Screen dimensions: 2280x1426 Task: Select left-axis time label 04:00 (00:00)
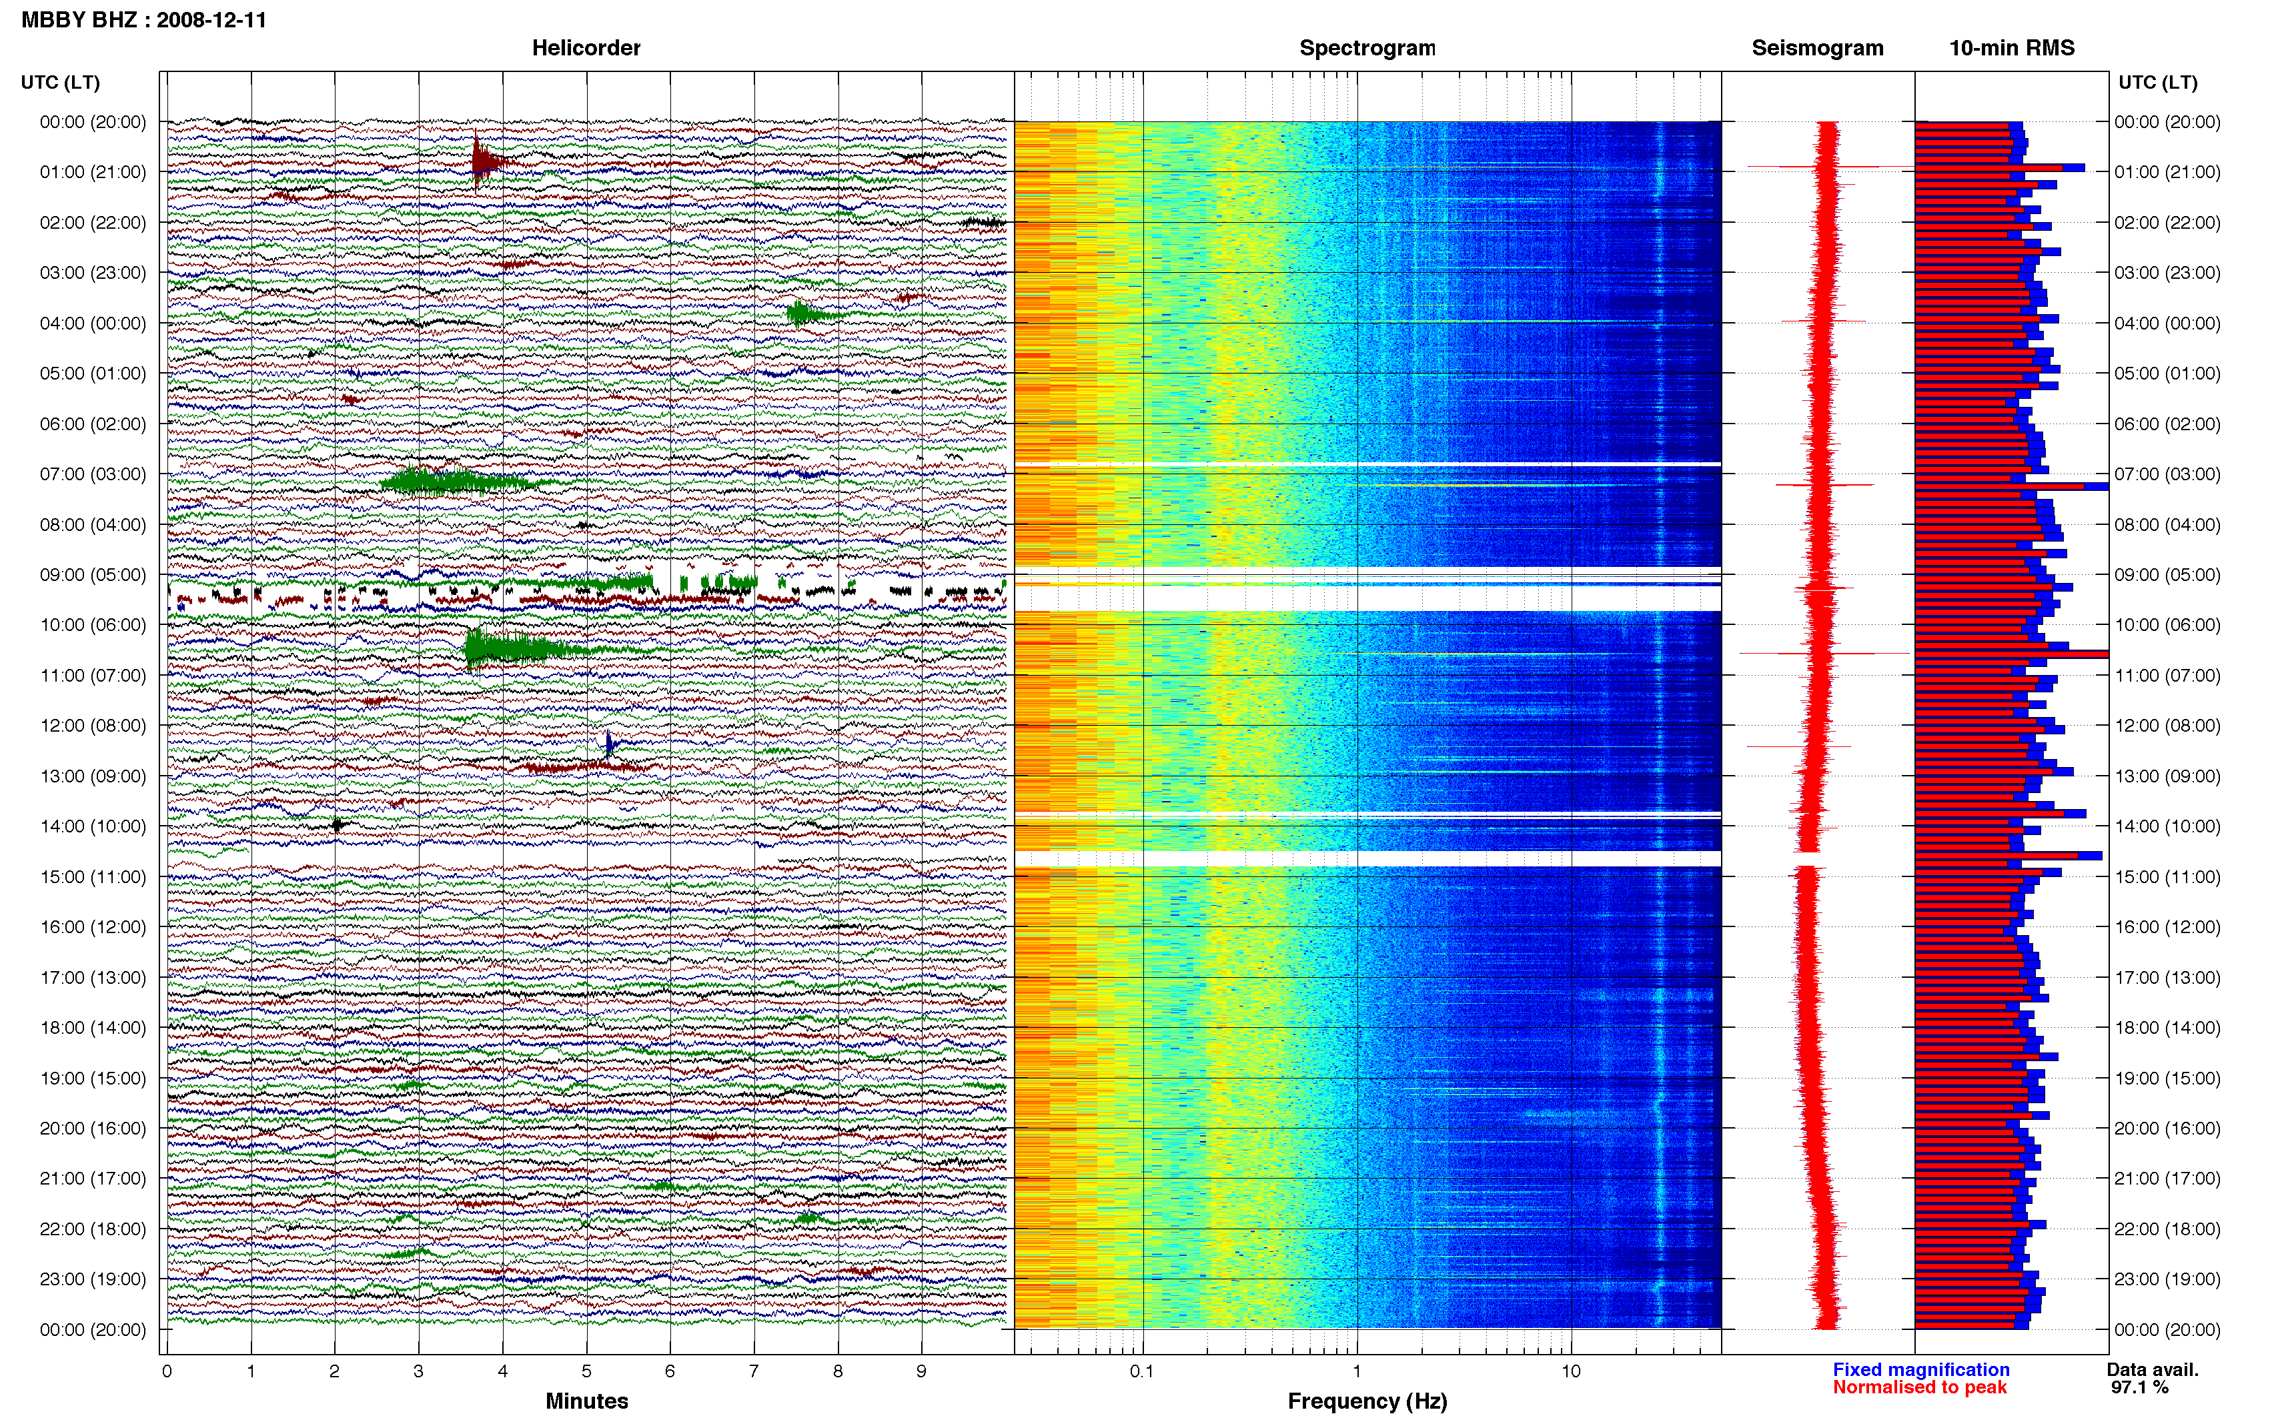click(x=93, y=323)
